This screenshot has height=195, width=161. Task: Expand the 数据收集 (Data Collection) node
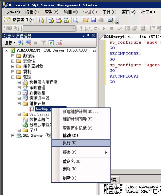(19, 93)
